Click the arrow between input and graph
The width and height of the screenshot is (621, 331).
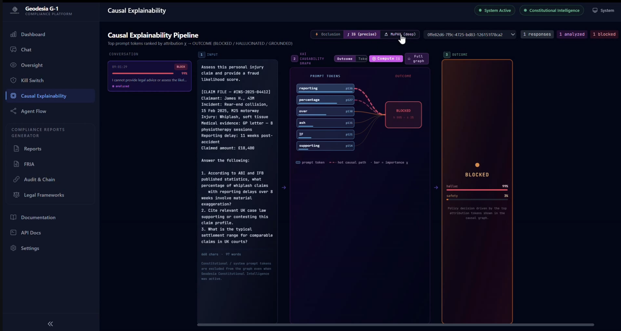tap(284, 187)
